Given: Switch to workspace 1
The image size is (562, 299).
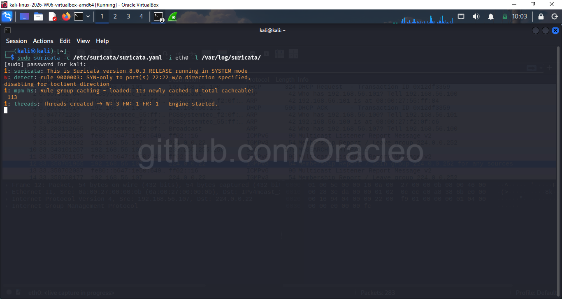Looking at the screenshot, I should pos(102,16).
